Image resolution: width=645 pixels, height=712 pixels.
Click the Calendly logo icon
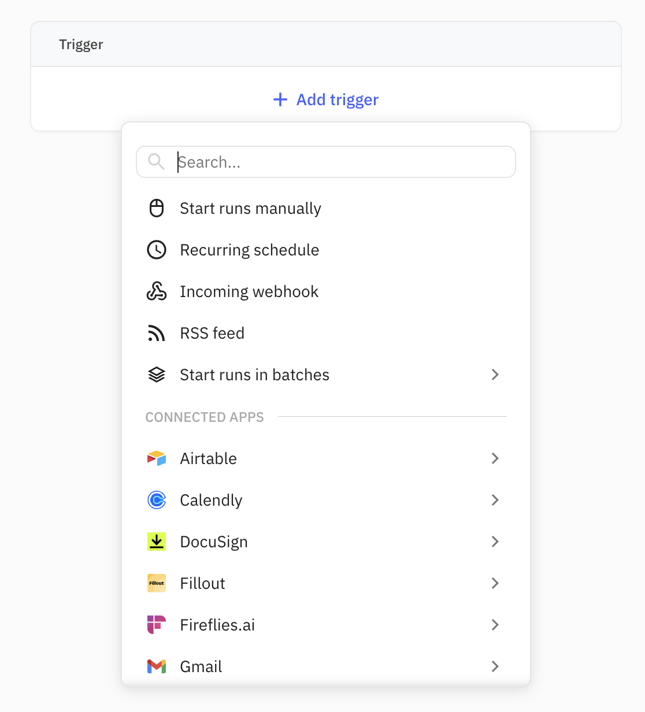157,500
